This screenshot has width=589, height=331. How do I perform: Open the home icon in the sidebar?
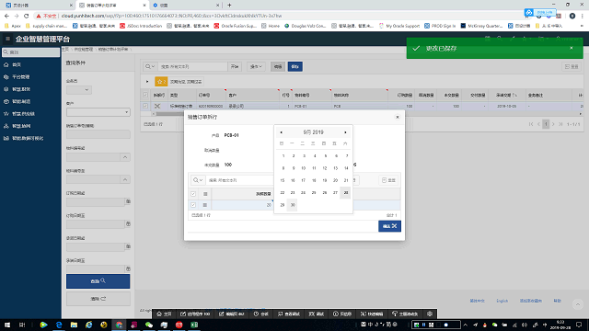pyautogui.click(x=6, y=64)
